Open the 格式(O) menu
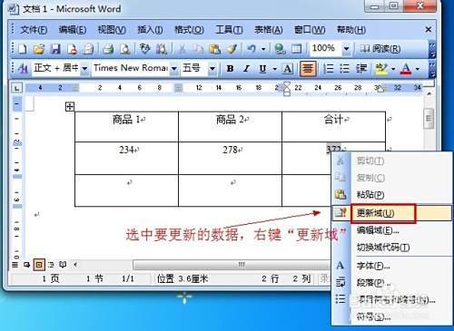454x331 pixels. [x=189, y=30]
